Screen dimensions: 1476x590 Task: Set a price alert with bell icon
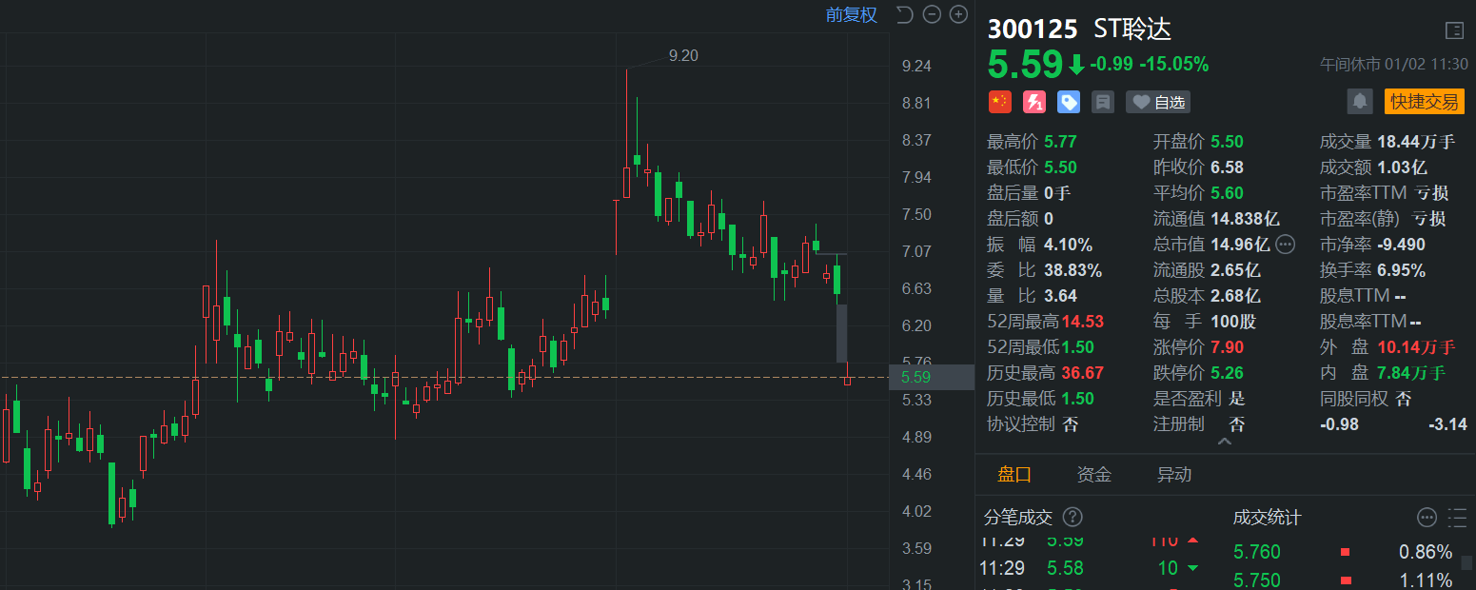click(x=1360, y=101)
